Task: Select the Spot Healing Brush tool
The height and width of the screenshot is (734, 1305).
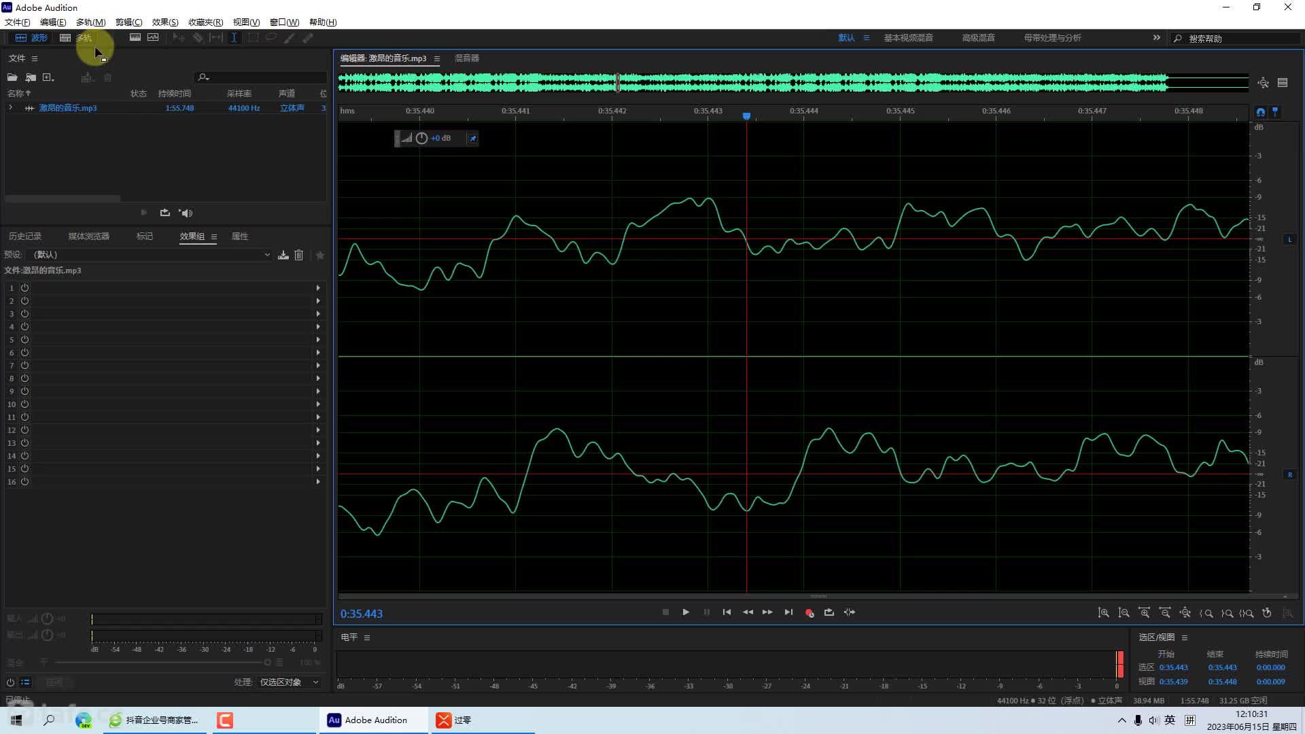Action: (x=308, y=38)
